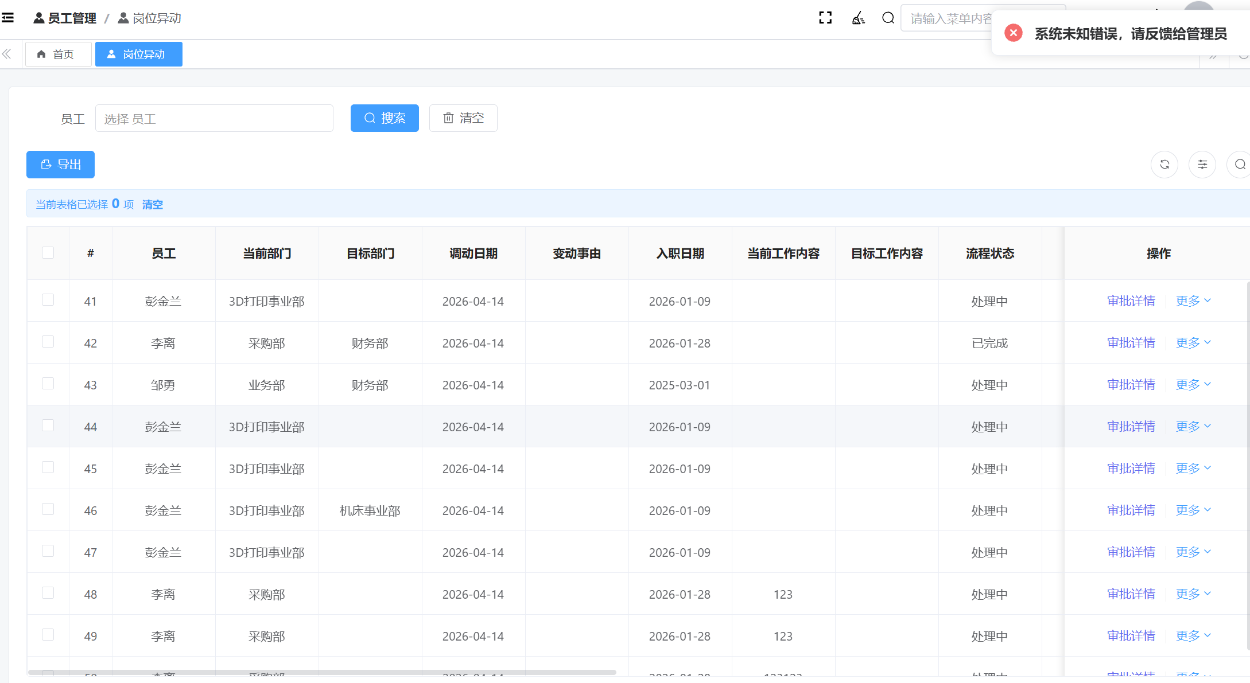Expand 更多 menu for row 44
This screenshot has width=1250, height=683.
click(x=1193, y=427)
